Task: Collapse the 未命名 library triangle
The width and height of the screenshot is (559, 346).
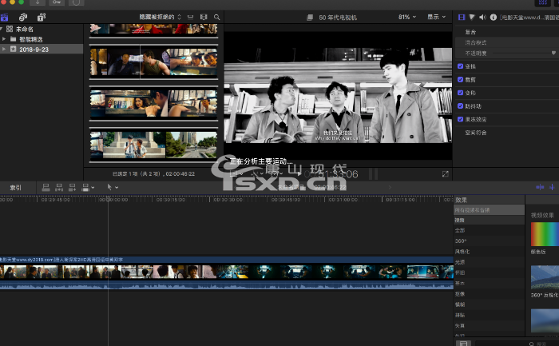Action: 2,29
